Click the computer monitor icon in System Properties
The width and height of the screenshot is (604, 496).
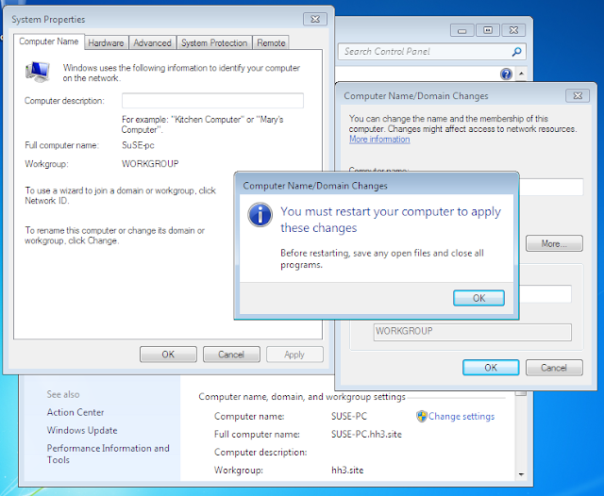(x=38, y=72)
